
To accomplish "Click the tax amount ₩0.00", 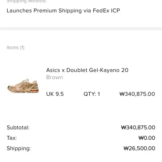I will (147, 138).
